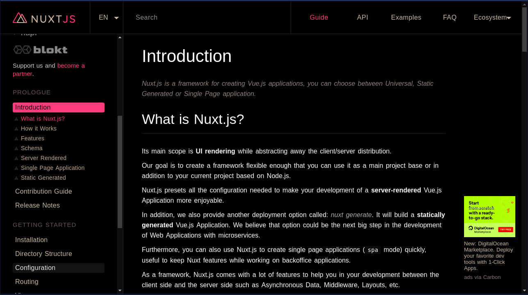Open the EN language dropdown
This screenshot has width=528, height=295.
[109, 18]
